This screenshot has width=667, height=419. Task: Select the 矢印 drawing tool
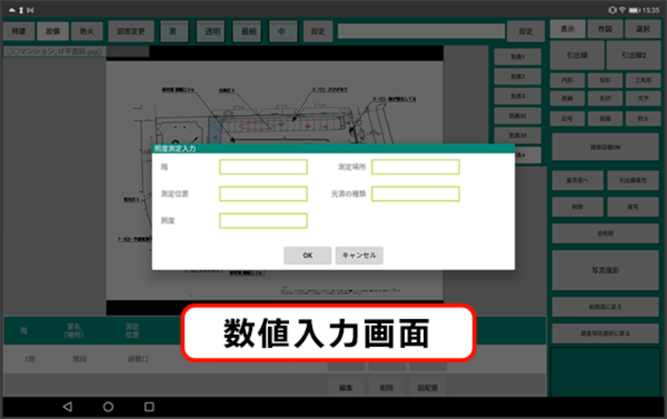[605, 98]
